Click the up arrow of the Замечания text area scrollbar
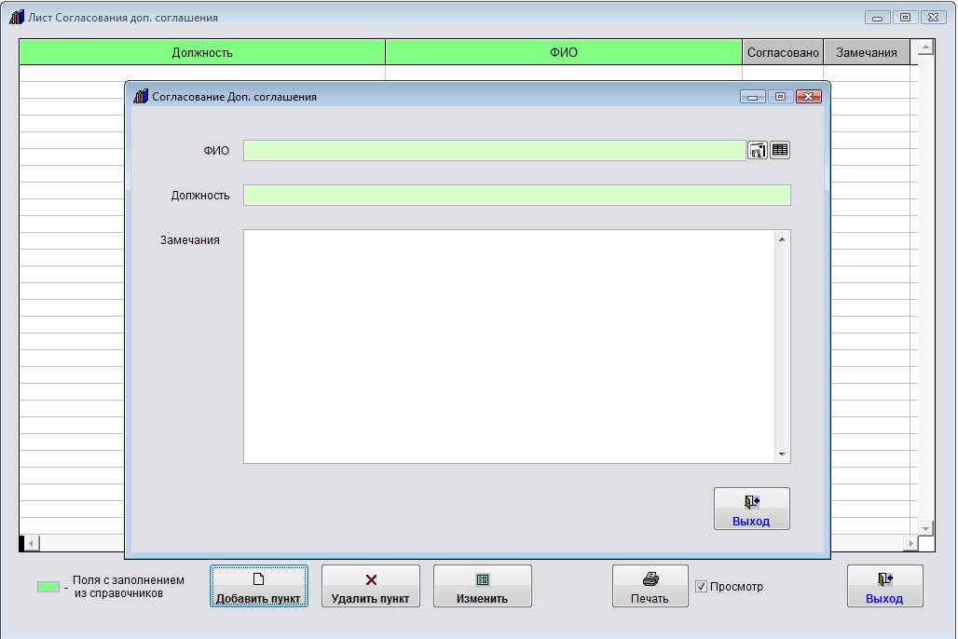Screen dimensions: 958x639 coord(782,239)
